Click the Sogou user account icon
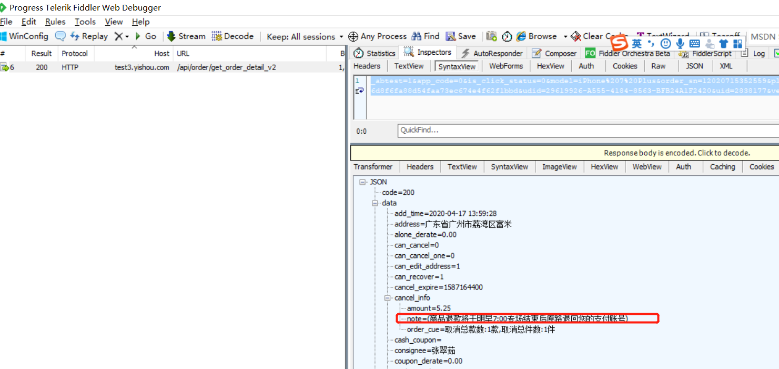Viewport: 779px width, 369px height. point(710,44)
